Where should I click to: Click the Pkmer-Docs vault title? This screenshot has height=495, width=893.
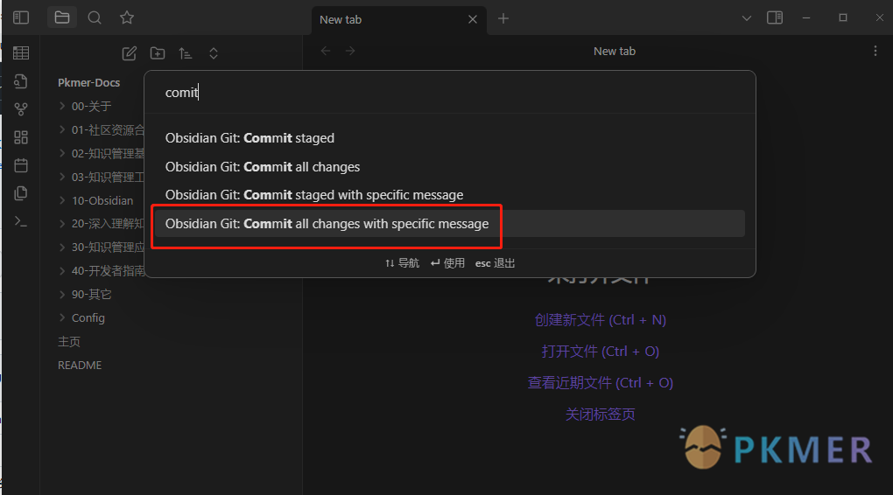click(88, 82)
